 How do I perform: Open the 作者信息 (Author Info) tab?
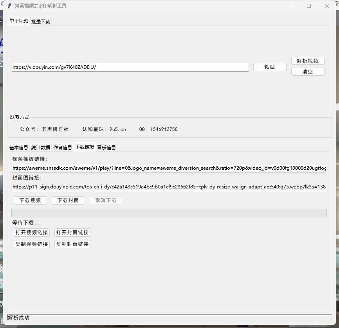click(63, 147)
